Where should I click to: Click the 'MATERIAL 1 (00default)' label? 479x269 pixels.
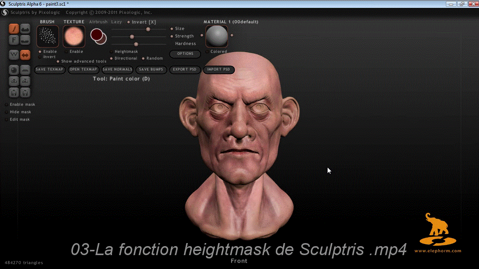tap(231, 22)
